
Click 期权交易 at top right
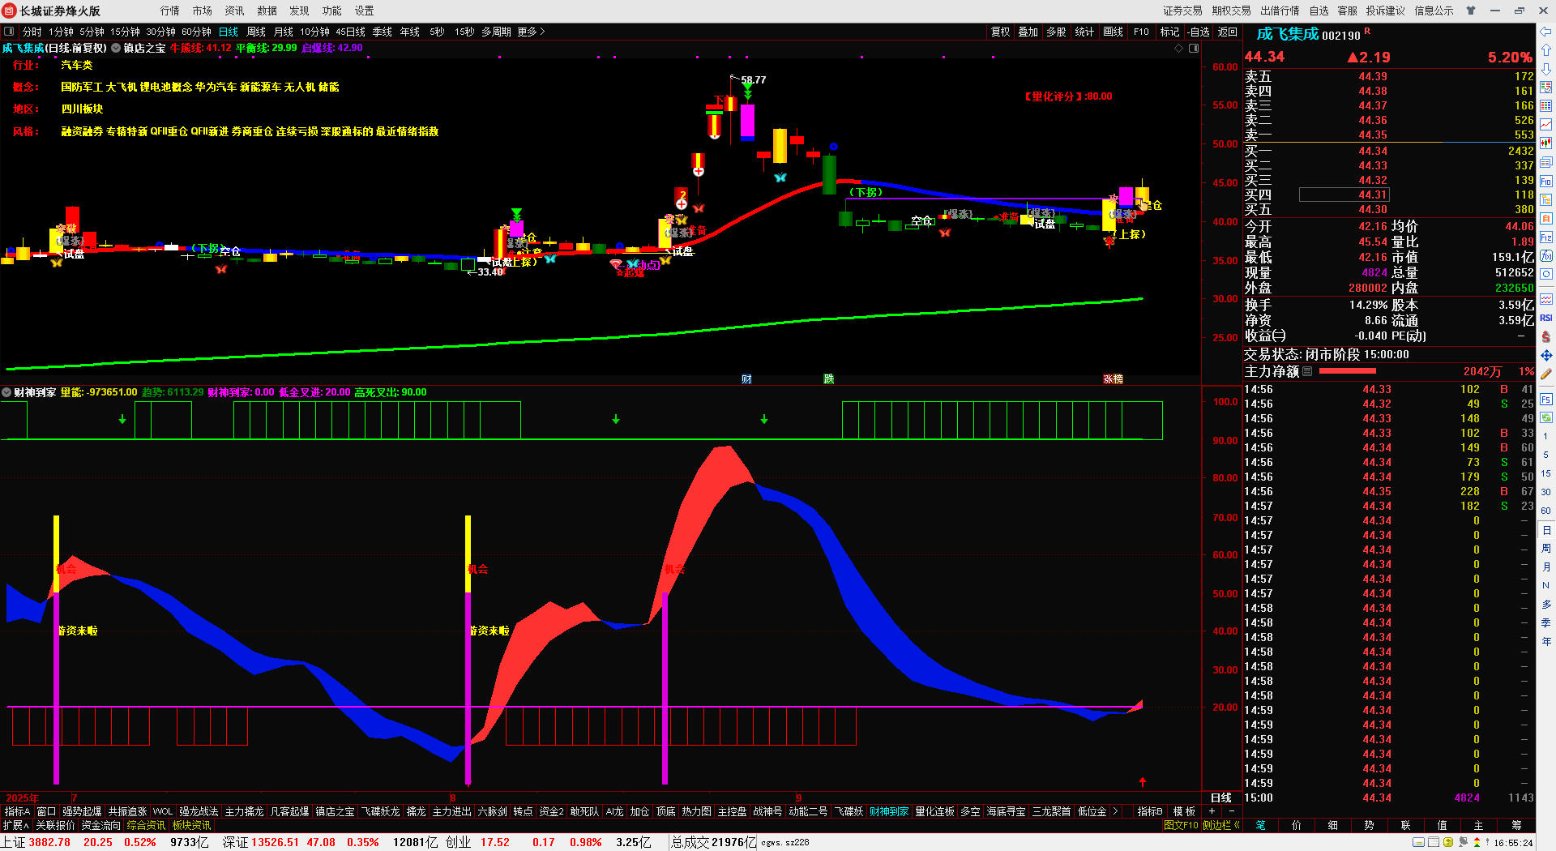pyautogui.click(x=1232, y=11)
